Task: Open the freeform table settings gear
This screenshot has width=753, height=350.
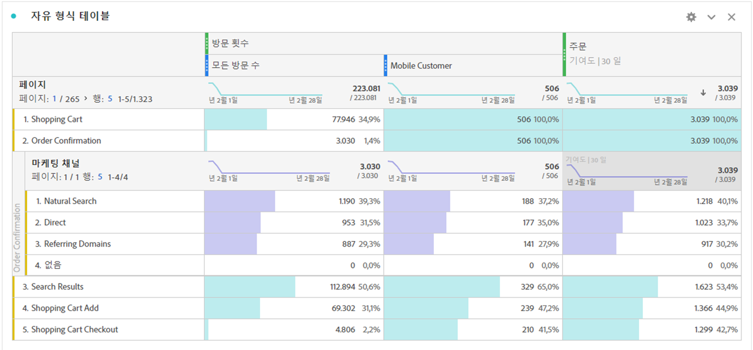Action: pyautogui.click(x=691, y=17)
